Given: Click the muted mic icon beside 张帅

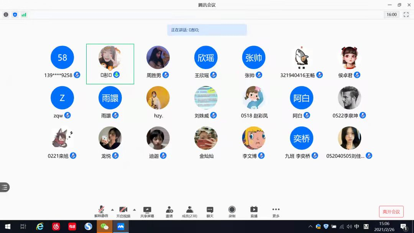Looking at the screenshot, I should [259, 75].
